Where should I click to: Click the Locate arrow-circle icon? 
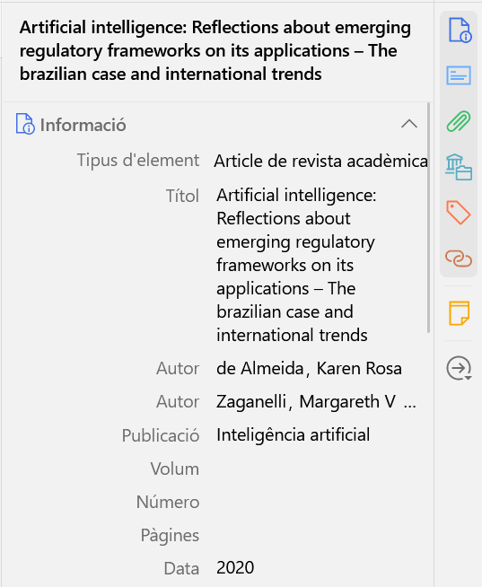(459, 368)
